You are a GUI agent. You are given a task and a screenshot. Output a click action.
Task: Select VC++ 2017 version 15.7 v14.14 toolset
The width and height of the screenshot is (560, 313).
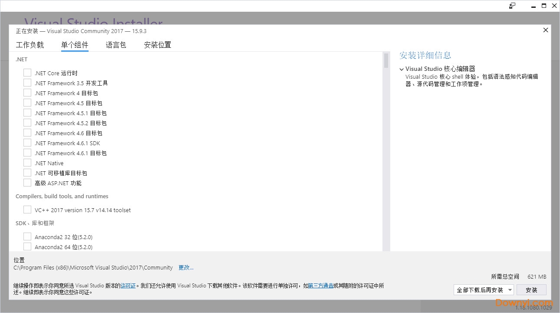(27, 209)
